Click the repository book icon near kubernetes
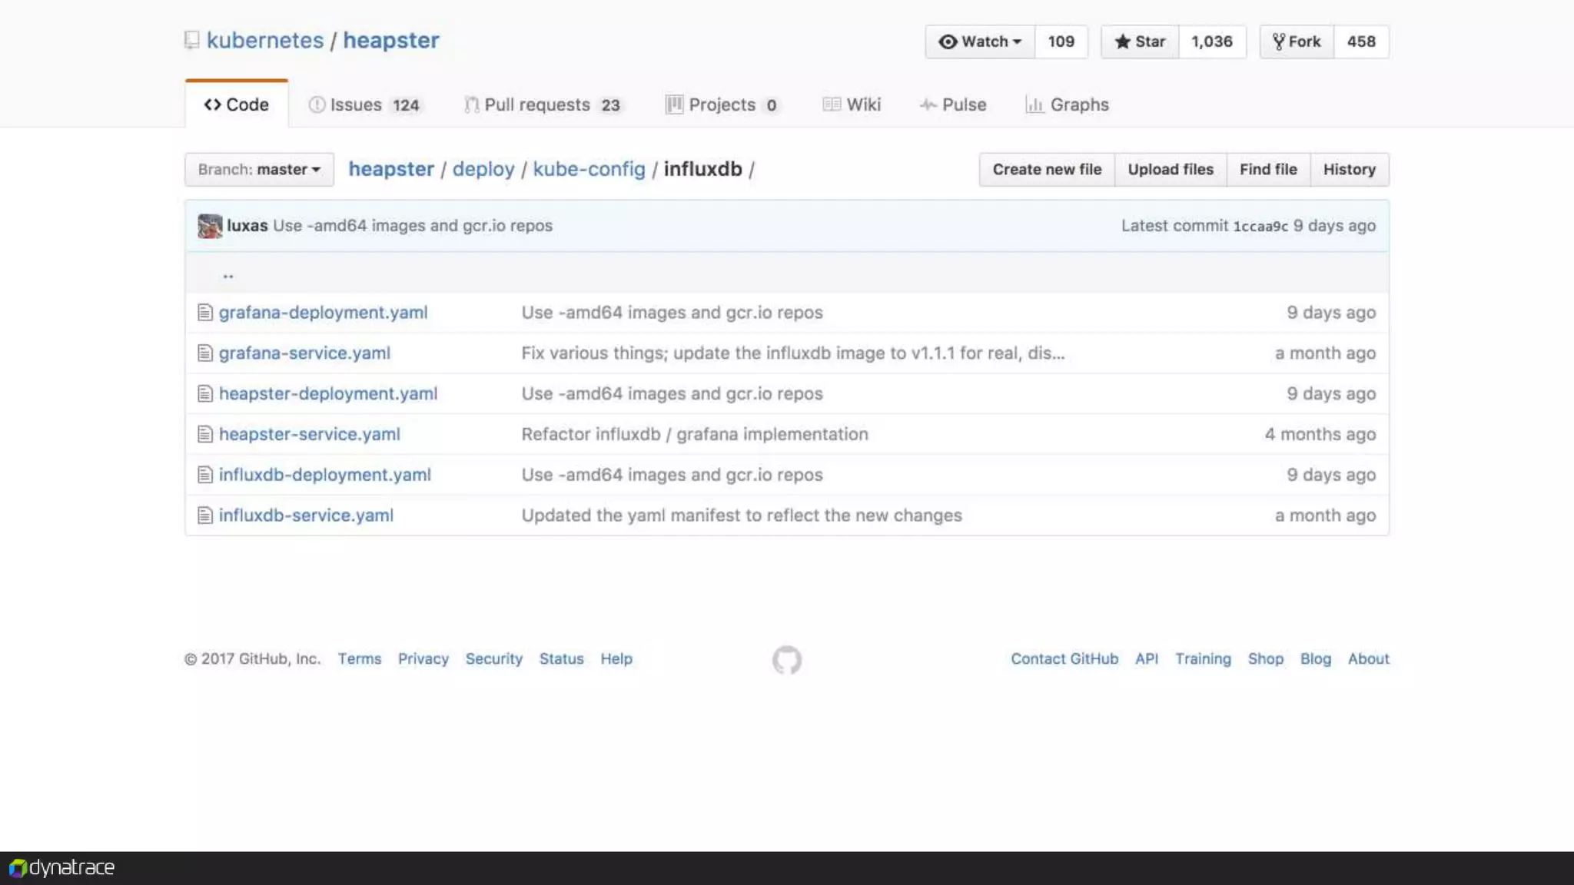This screenshot has height=885, width=1574. (x=191, y=40)
